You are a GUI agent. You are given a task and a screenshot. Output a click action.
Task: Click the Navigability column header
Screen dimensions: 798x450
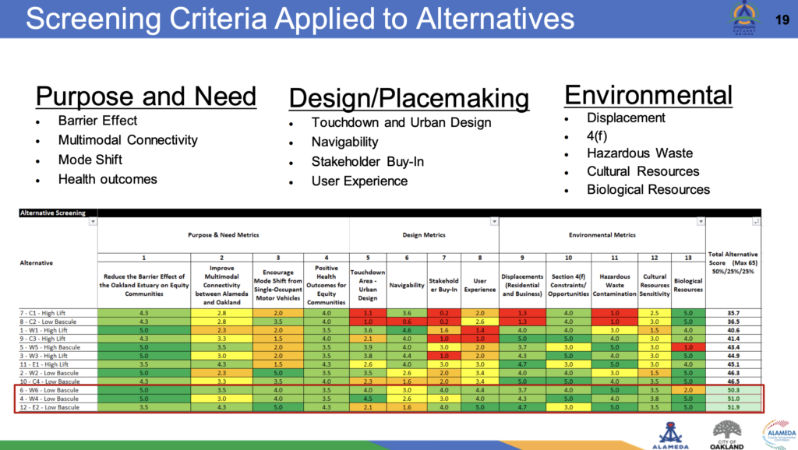[406, 285]
